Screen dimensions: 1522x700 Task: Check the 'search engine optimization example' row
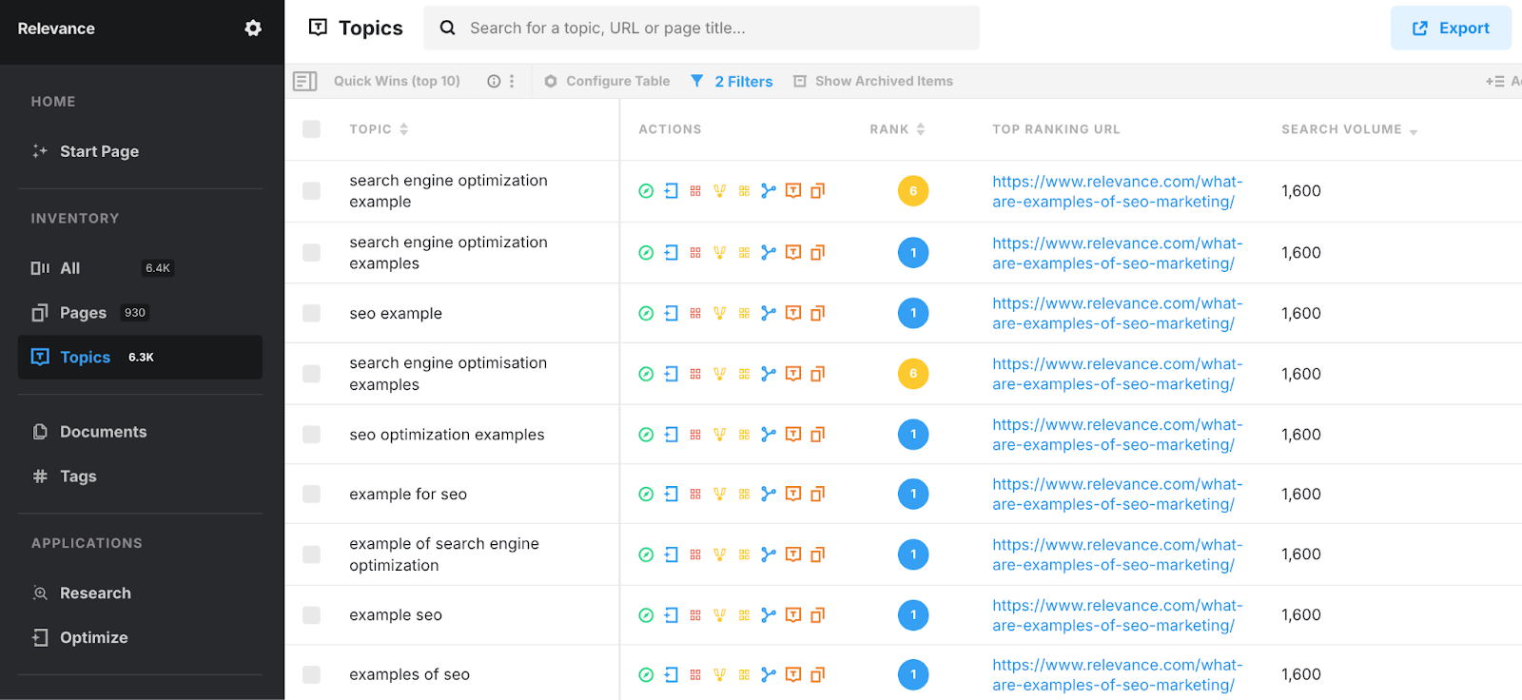[x=311, y=191]
